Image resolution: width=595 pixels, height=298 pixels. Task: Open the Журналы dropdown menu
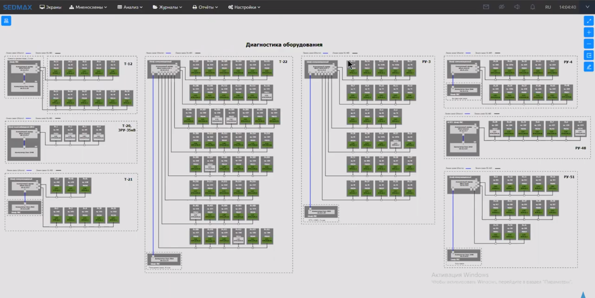168,7
